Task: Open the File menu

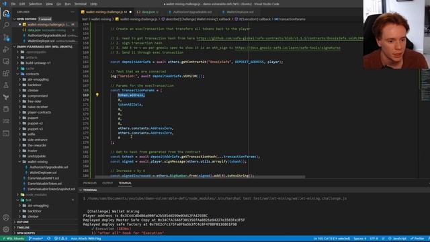Action: coord(13,4)
